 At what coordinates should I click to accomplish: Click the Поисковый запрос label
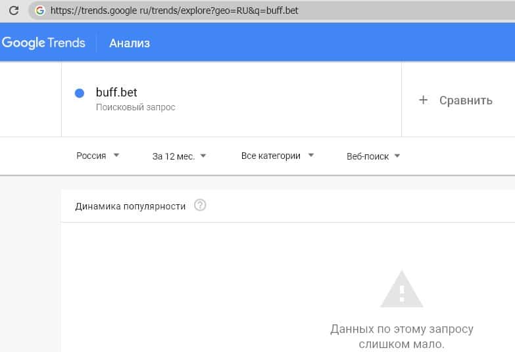coord(135,107)
